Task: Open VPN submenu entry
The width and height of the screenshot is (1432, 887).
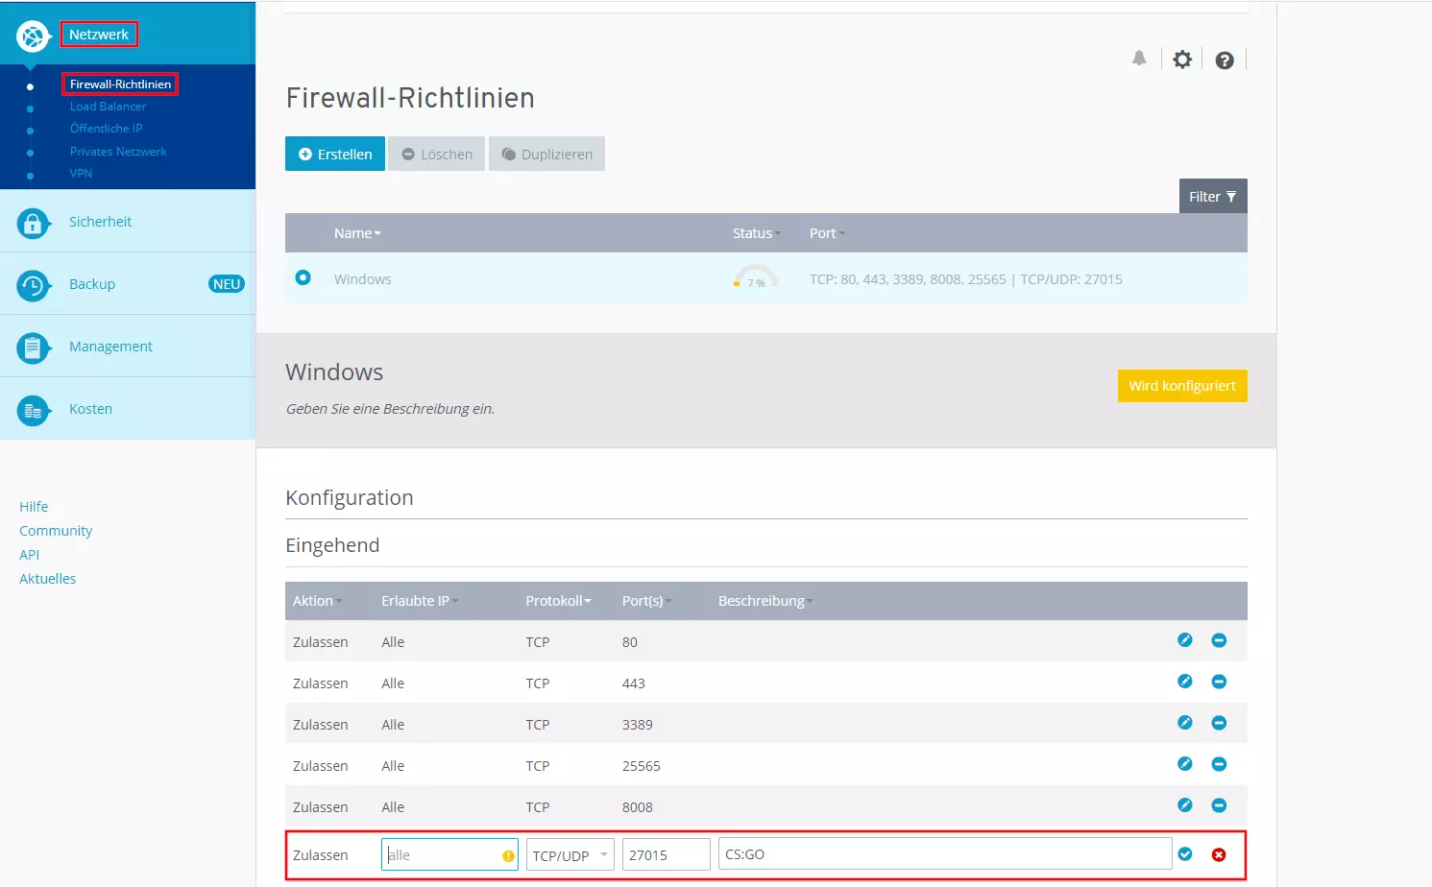Action: [x=81, y=174]
